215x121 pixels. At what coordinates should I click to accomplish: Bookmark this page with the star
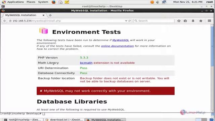179,21
